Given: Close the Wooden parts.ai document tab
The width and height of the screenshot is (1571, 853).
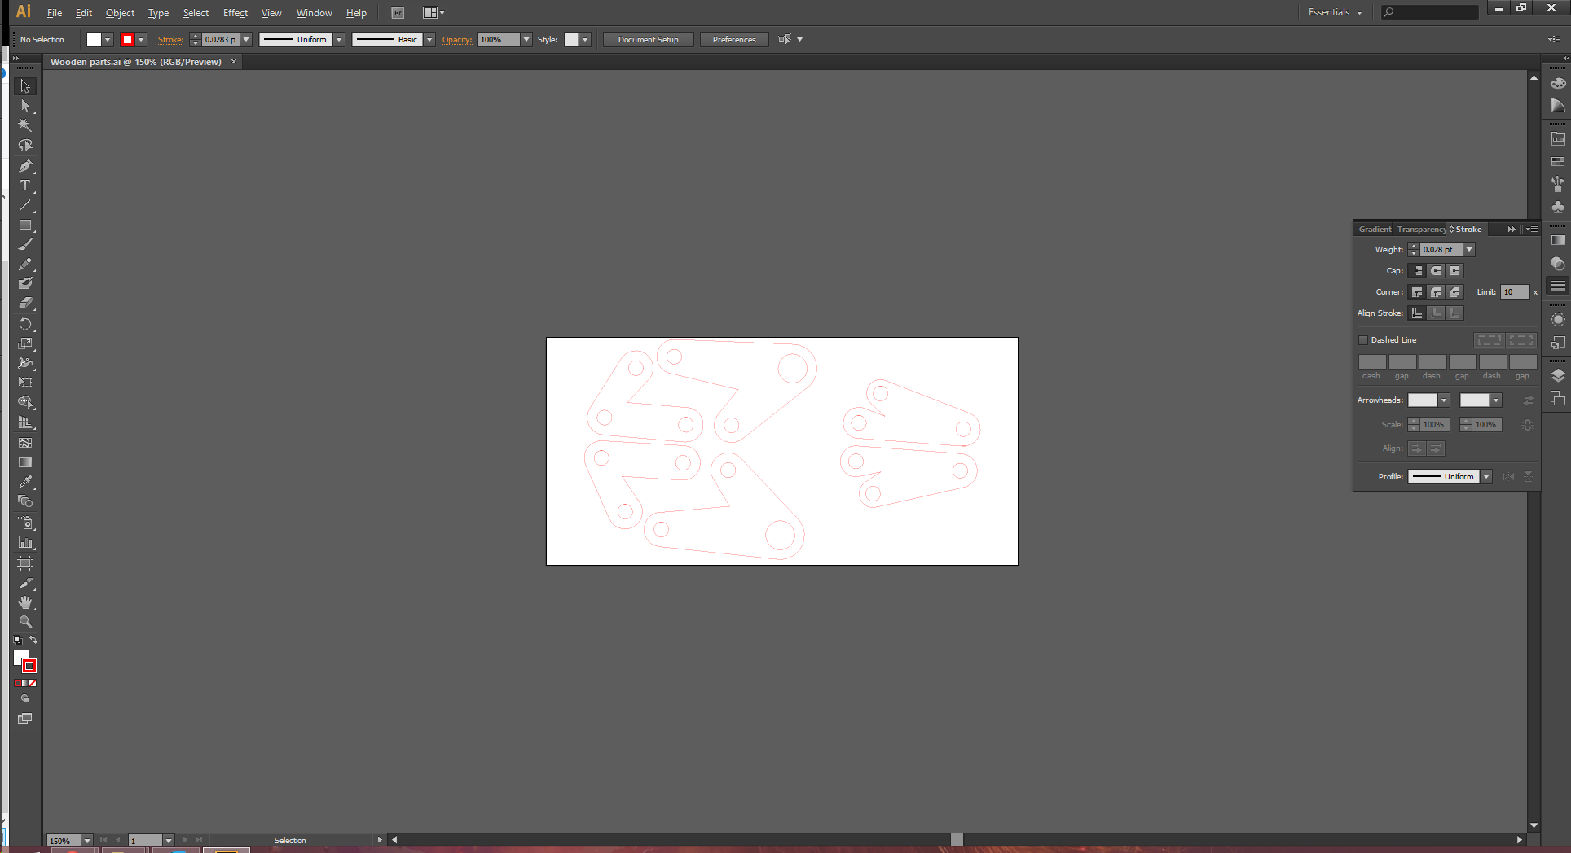Looking at the screenshot, I should (234, 62).
